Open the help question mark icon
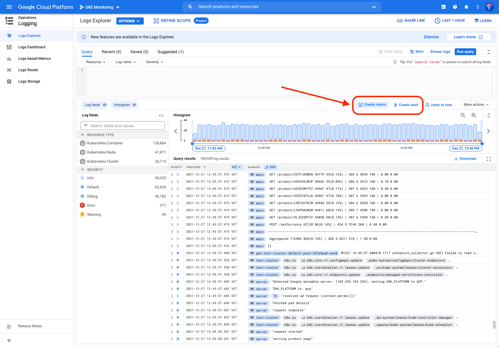499x347 pixels. click(x=455, y=7)
